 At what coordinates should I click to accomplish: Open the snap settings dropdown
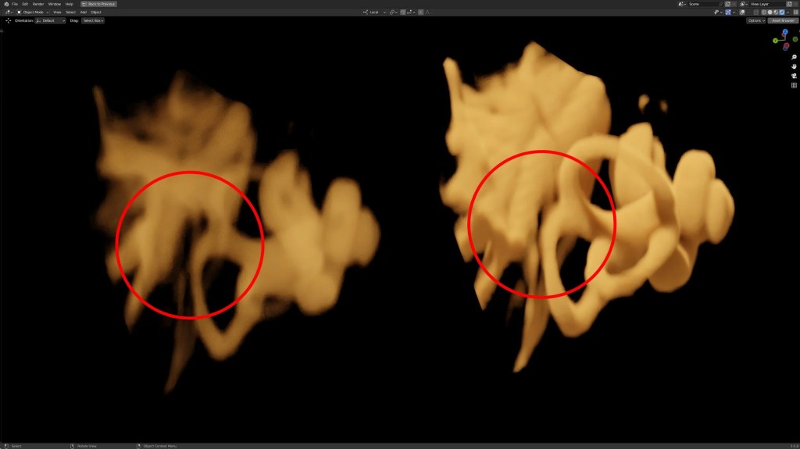411,12
